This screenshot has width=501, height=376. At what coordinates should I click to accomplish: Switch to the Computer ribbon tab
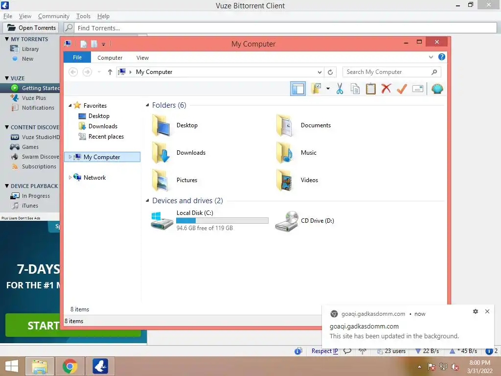(110, 58)
